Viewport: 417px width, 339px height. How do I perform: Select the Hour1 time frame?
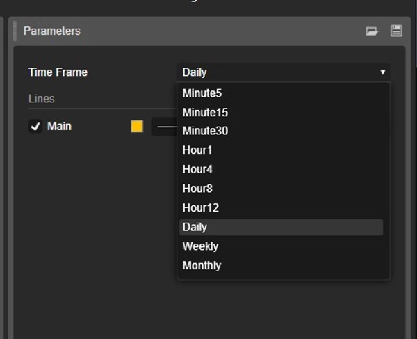(x=197, y=150)
